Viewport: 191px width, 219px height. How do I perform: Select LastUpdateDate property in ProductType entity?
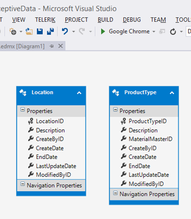[x=149, y=175]
